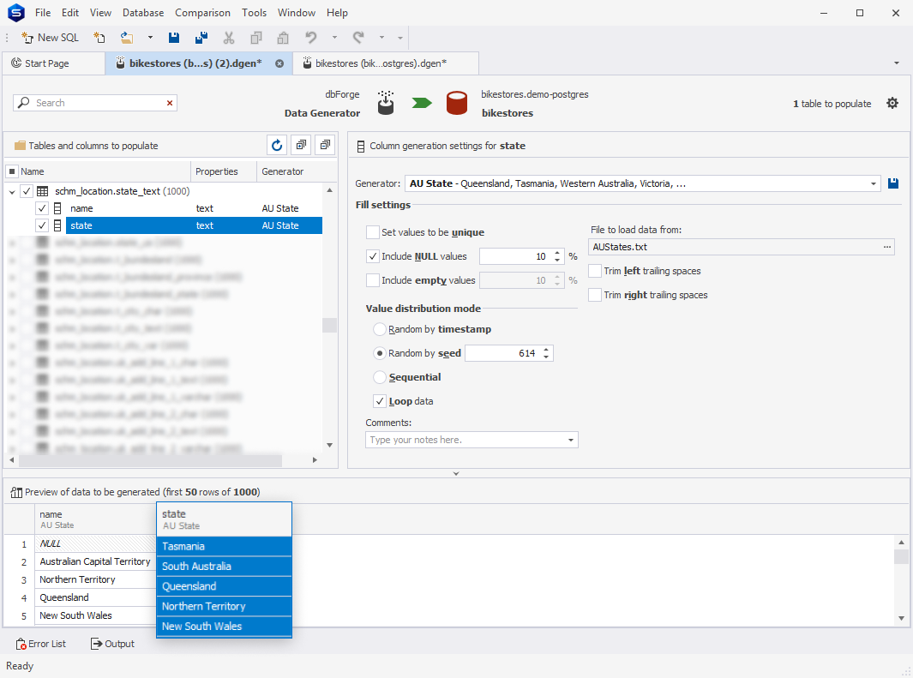Open the dropdown arrow next to open file

tap(150, 38)
